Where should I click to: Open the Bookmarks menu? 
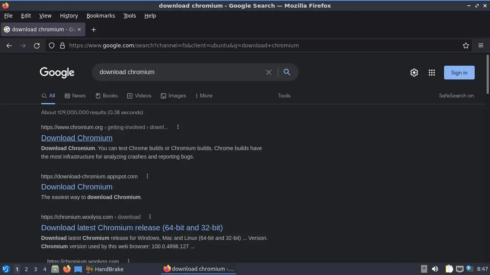[101, 16]
